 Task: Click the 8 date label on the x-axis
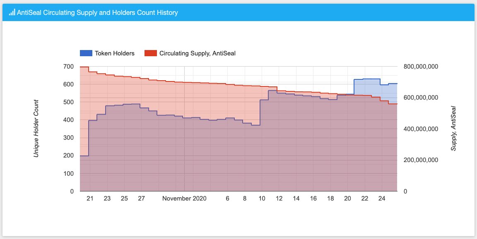pos(245,198)
